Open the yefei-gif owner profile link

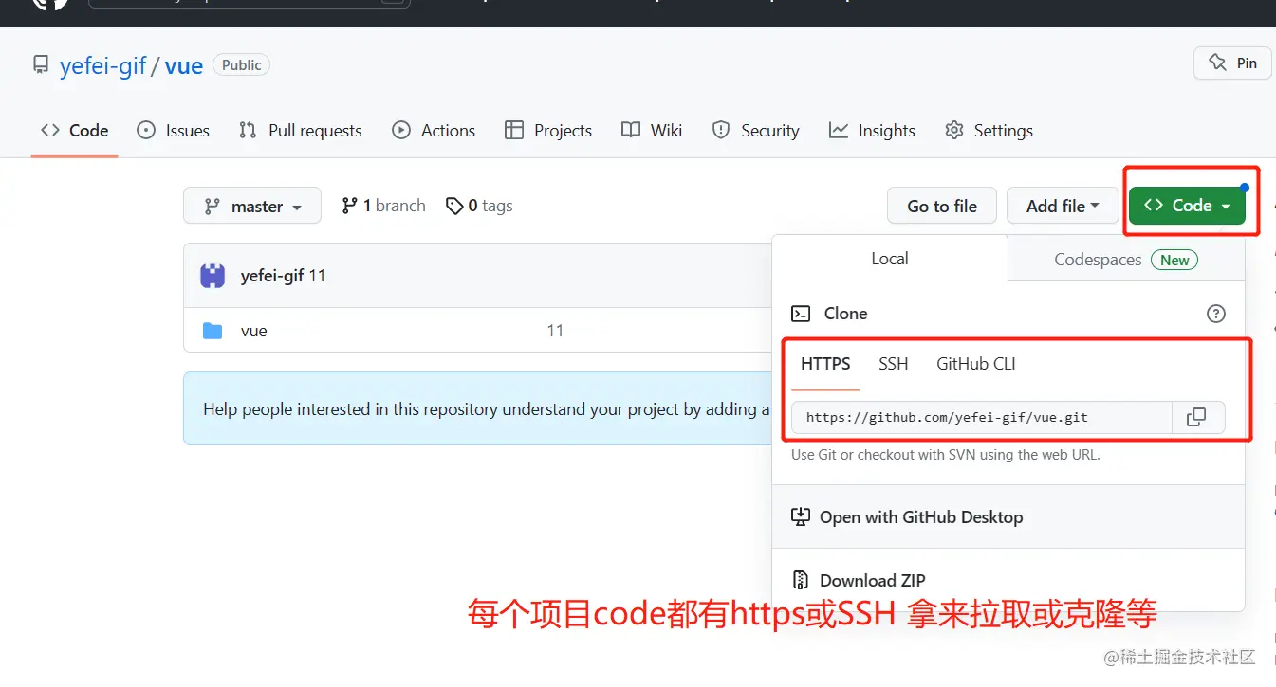point(103,65)
